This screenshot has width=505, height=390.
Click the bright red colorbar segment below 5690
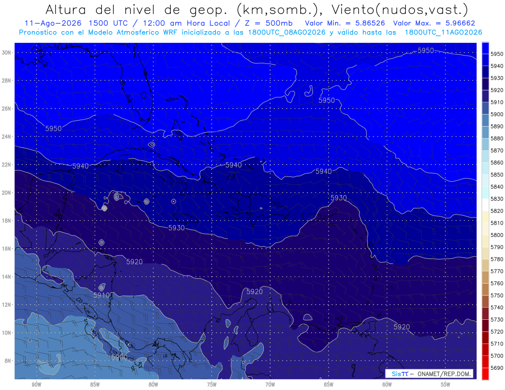(485, 374)
